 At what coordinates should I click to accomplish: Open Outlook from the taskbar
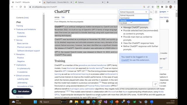(x=82, y=102)
